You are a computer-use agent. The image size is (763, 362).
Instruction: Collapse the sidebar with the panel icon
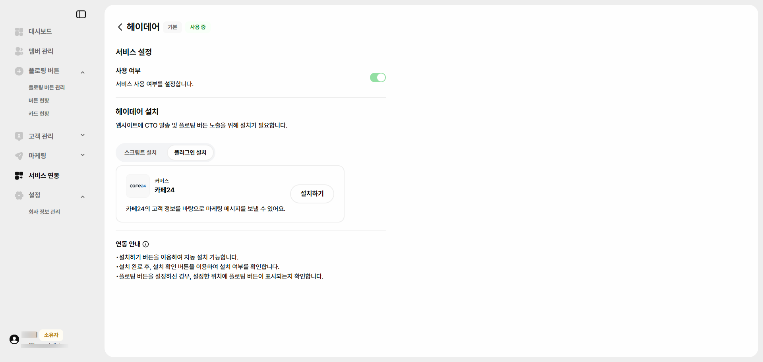tap(81, 14)
